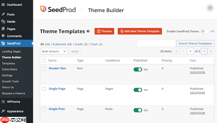Tick the select-all checkbox in table header
The image size is (217, 123).
click(x=44, y=61)
